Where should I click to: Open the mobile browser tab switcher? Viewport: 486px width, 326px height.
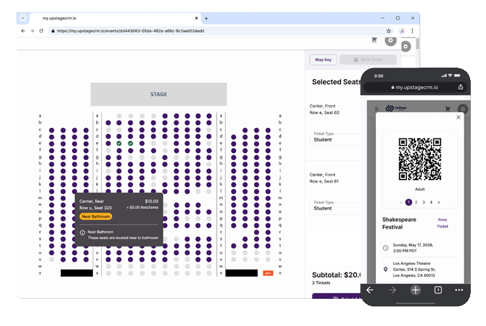[437, 290]
